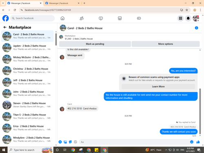Image resolution: width=204 pixels, height=153 pixels.
Task: Expand the Chrome tab search dropdown
Action: [x=3, y=3]
